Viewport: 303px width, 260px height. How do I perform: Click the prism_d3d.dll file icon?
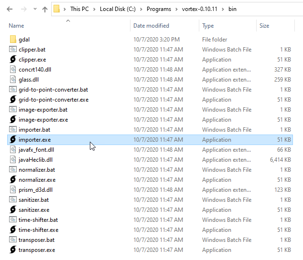click(x=13, y=189)
